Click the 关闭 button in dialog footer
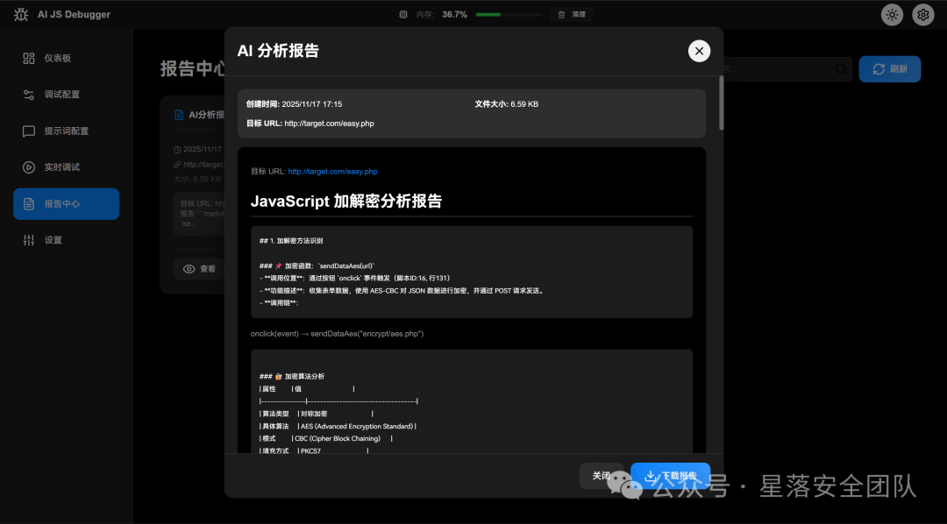The image size is (947, 524). pyautogui.click(x=601, y=476)
